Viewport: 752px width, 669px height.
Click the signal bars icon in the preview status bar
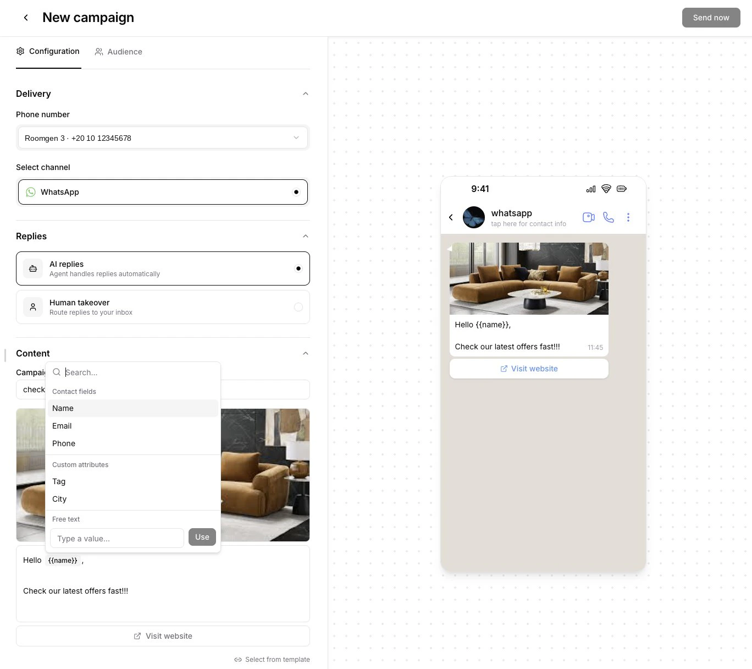click(x=591, y=189)
